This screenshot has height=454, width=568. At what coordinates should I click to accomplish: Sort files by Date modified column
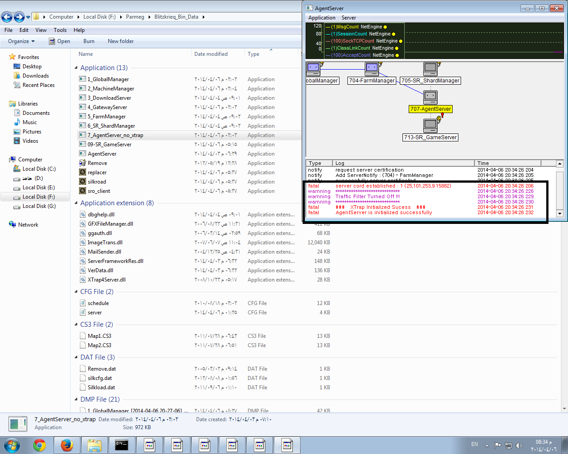pyautogui.click(x=211, y=54)
